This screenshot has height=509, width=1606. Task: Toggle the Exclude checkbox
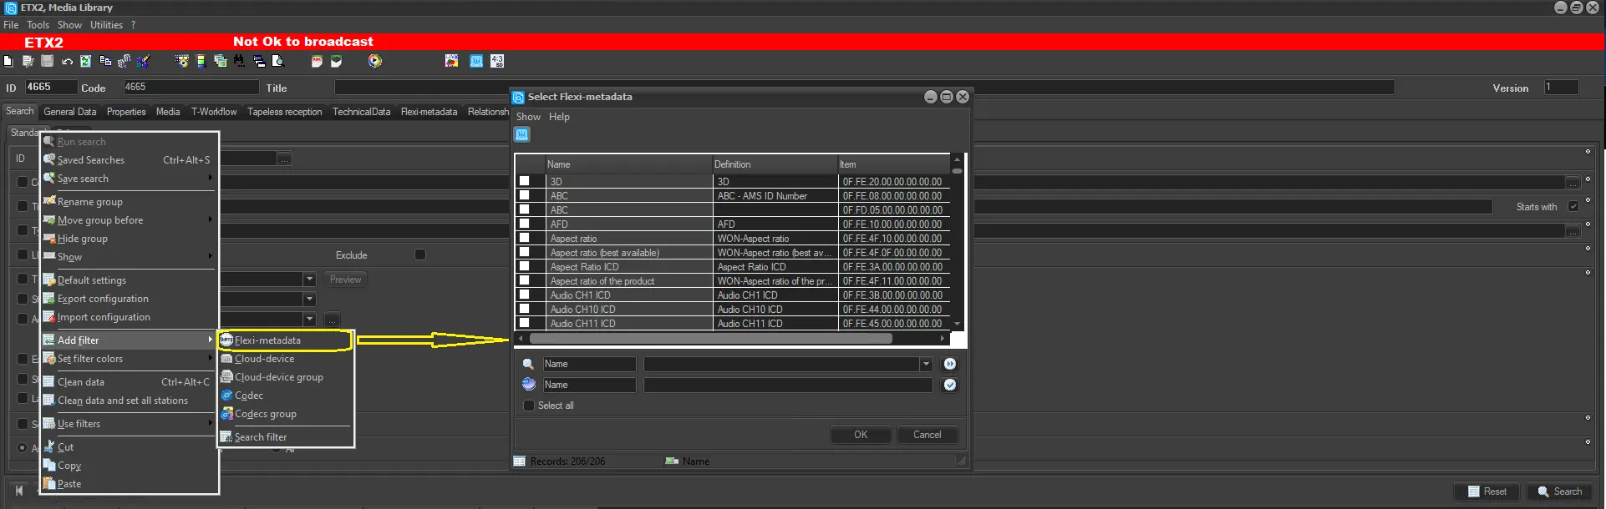click(420, 255)
